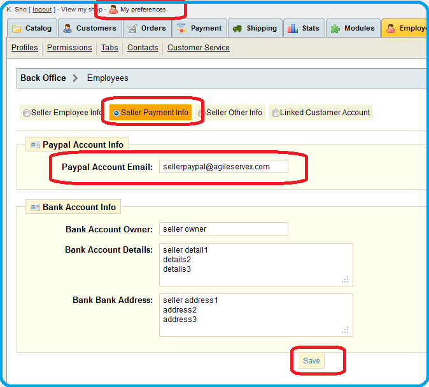
Task: Click the Bank Account Details label
Action: click(109, 250)
